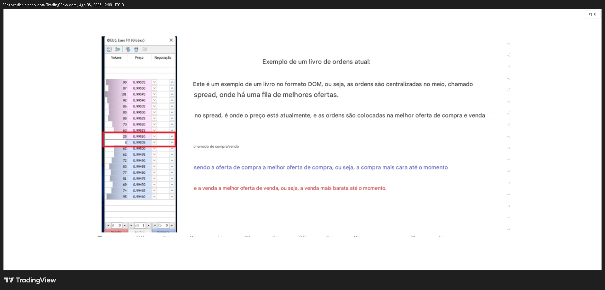Increase the sl value with its up arrow
Image resolution: width=605 pixels, height=290 pixels.
point(125,225)
